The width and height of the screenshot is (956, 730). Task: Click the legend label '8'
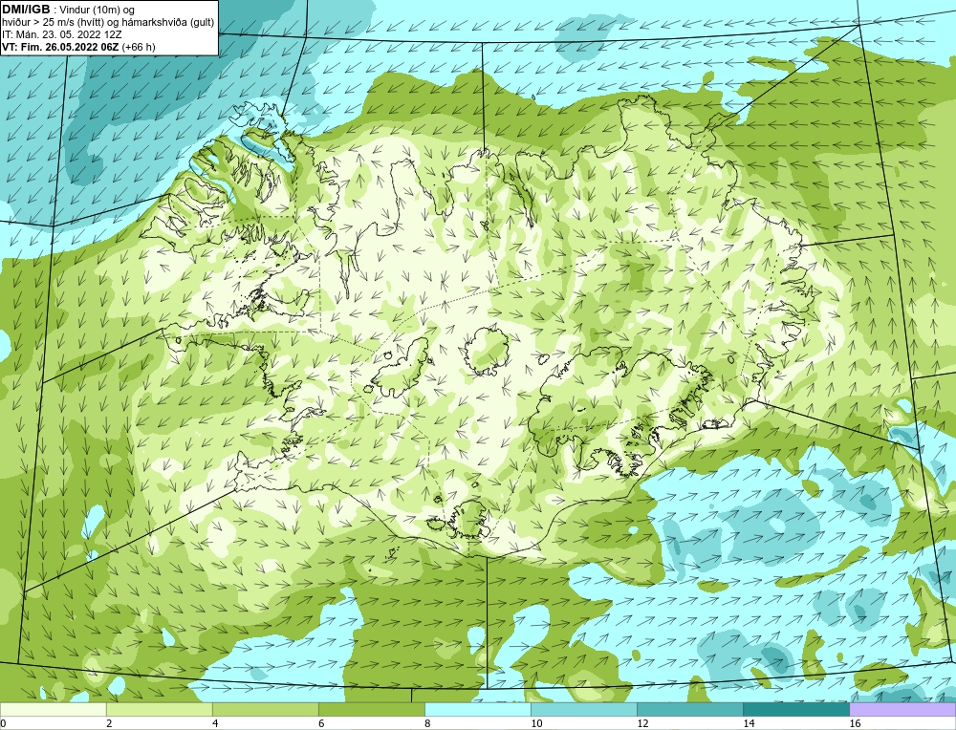tap(427, 723)
